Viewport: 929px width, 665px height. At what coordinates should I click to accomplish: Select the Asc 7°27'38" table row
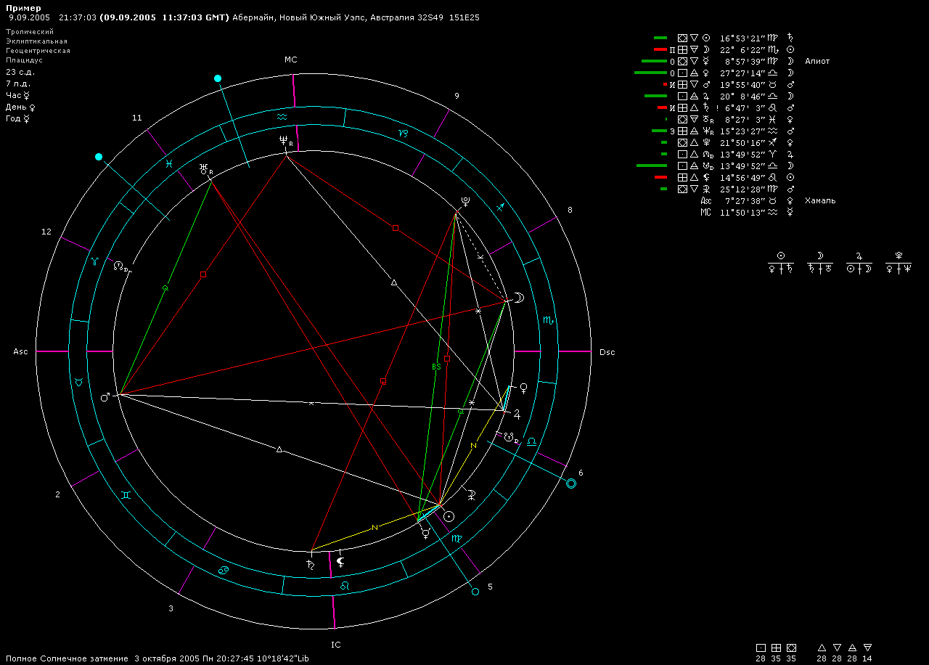pyautogui.click(x=748, y=200)
